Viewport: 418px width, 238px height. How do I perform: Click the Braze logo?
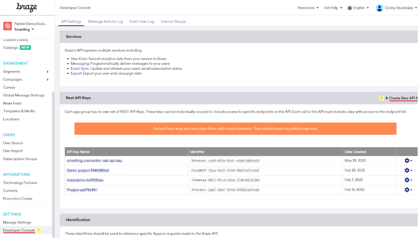point(27,7)
